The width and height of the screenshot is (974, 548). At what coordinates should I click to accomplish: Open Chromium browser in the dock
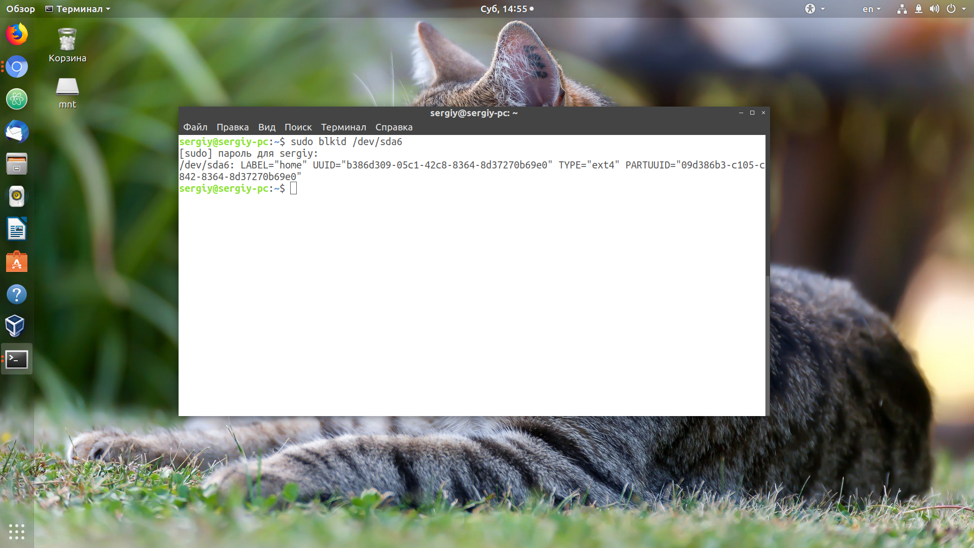pos(17,66)
